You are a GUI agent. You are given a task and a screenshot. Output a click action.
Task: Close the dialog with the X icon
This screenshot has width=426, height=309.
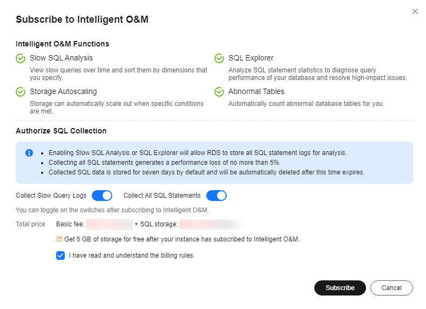pos(415,11)
